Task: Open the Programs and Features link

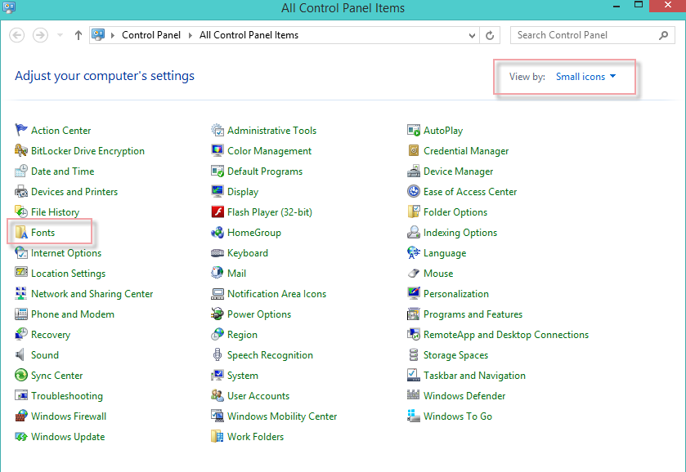Action: tap(473, 314)
